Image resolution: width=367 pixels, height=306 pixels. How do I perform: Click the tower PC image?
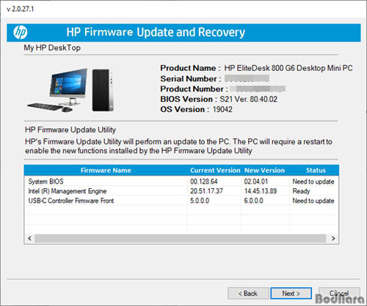pos(103,90)
